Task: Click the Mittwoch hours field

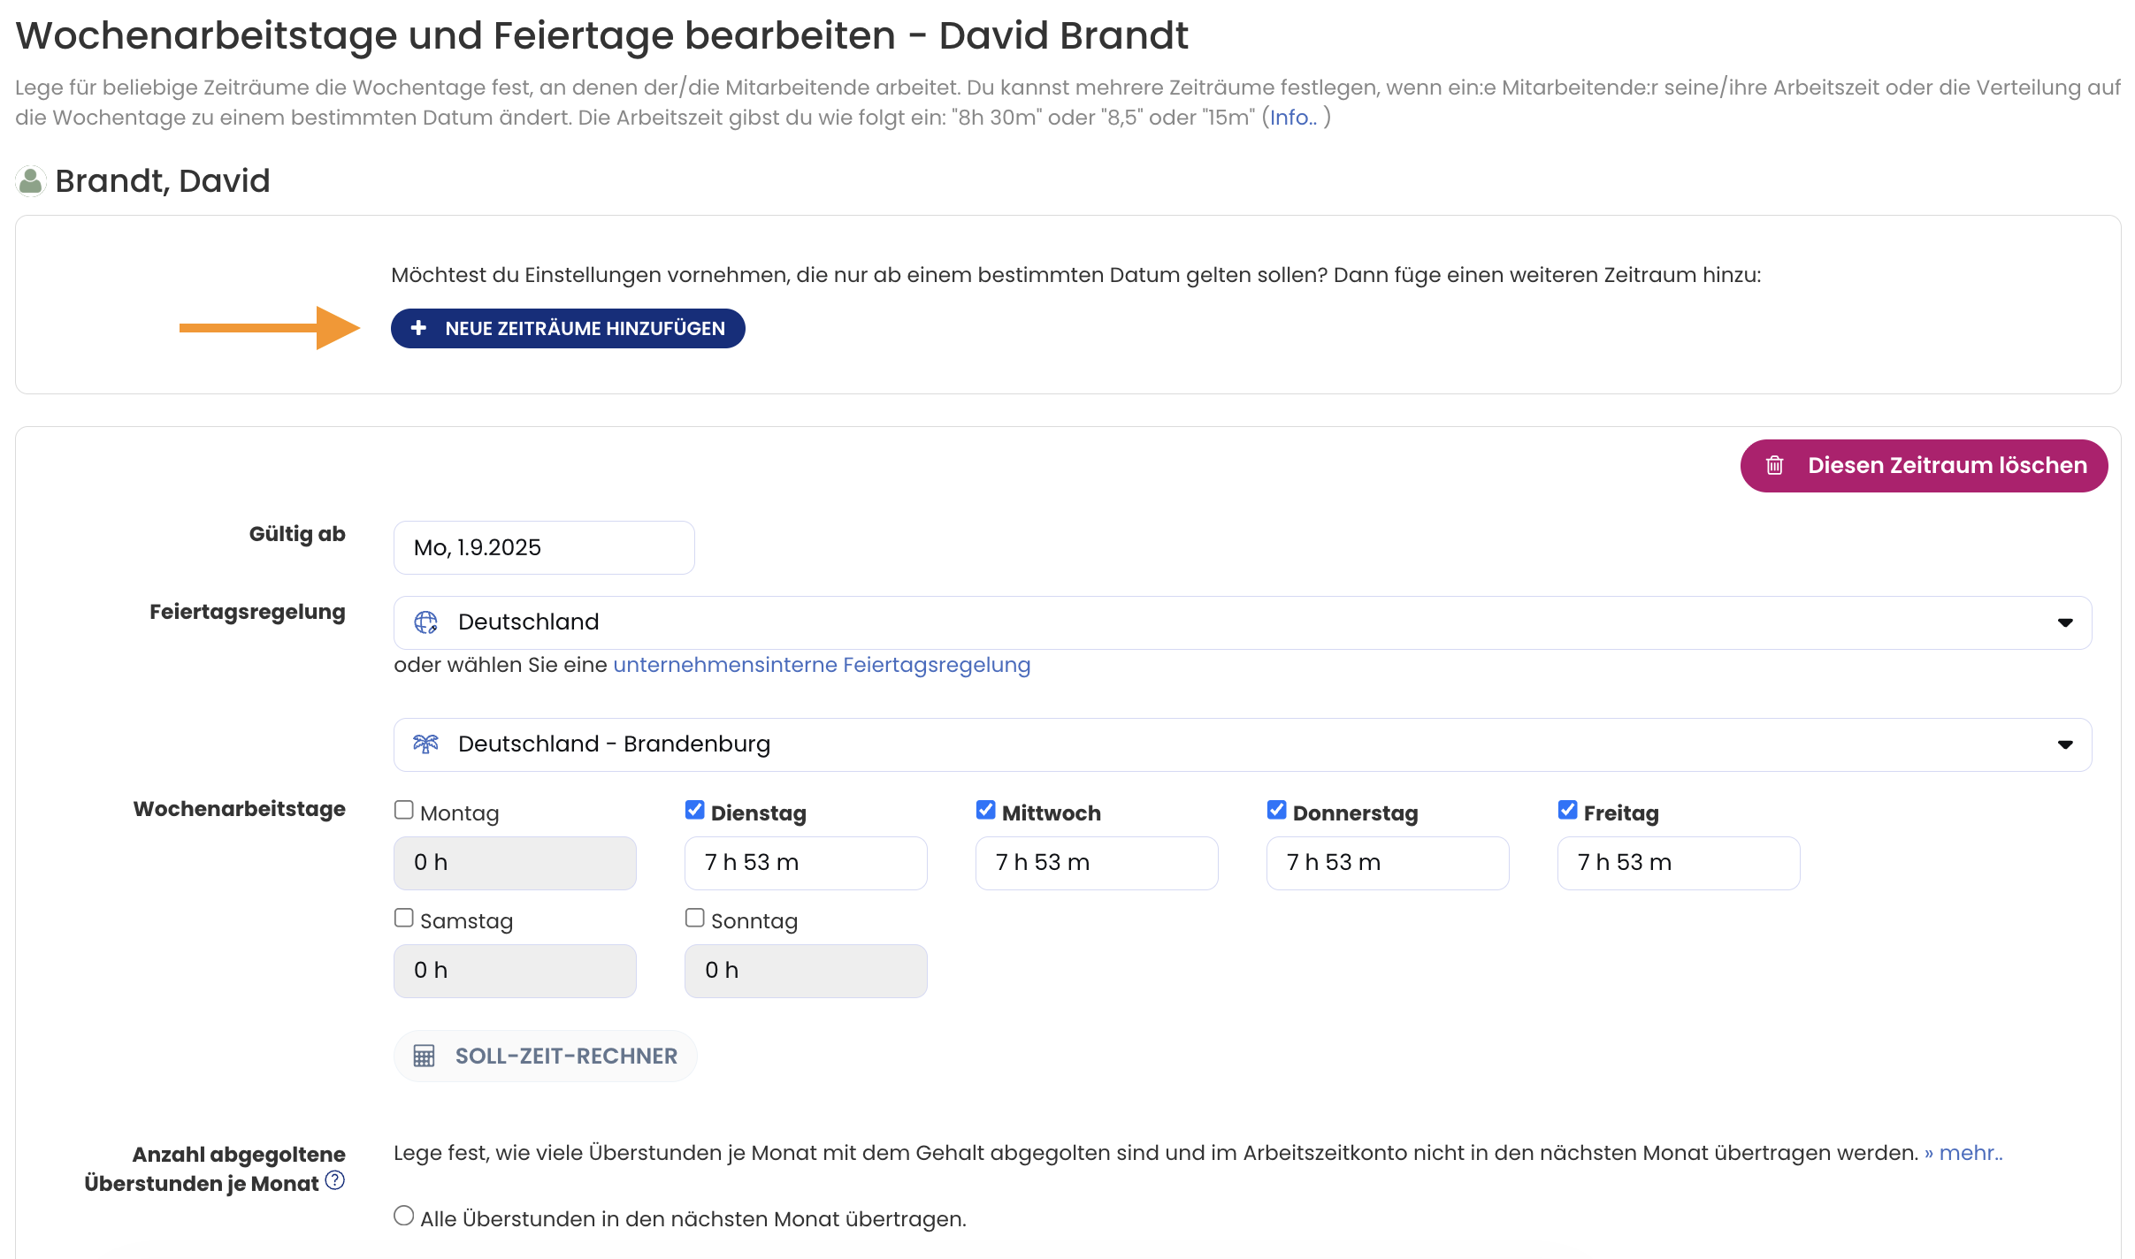Action: [x=1097, y=863]
